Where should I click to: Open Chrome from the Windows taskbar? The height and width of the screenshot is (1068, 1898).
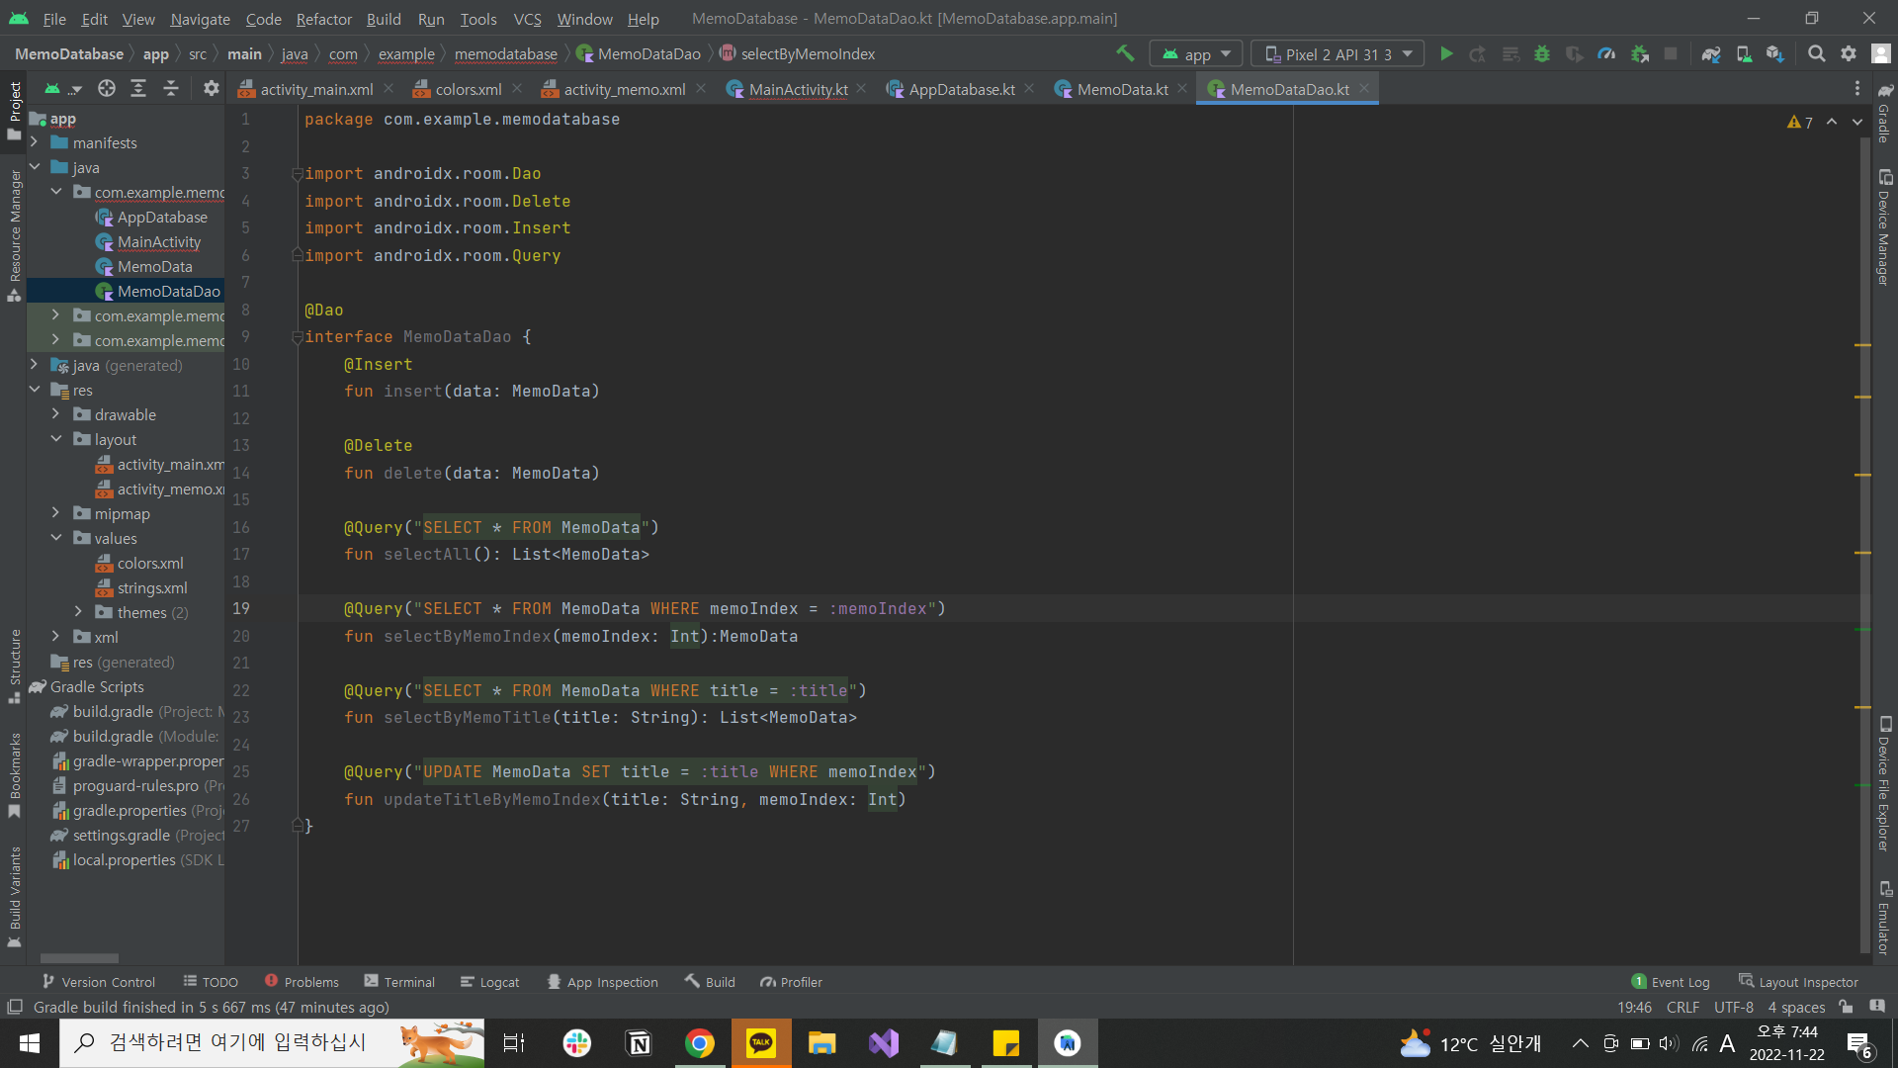point(700,1043)
